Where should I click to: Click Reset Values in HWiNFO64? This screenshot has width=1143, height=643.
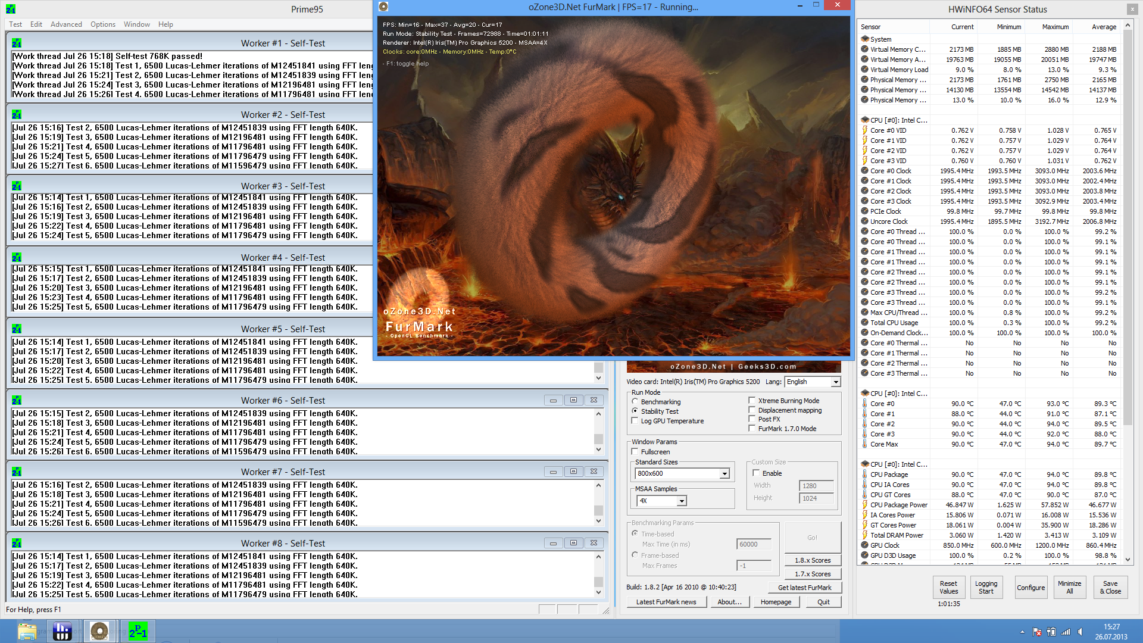[948, 587]
